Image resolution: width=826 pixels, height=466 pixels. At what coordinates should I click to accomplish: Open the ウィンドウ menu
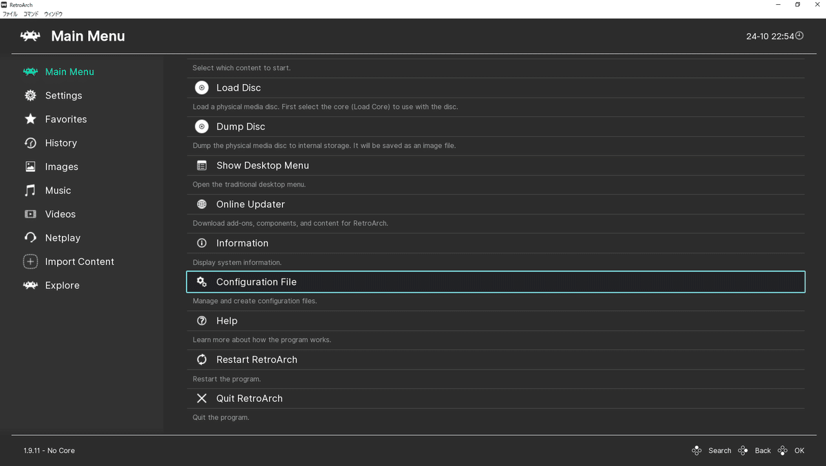pyautogui.click(x=53, y=14)
